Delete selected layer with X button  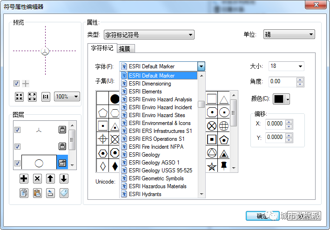pyautogui.click(x=37, y=179)
